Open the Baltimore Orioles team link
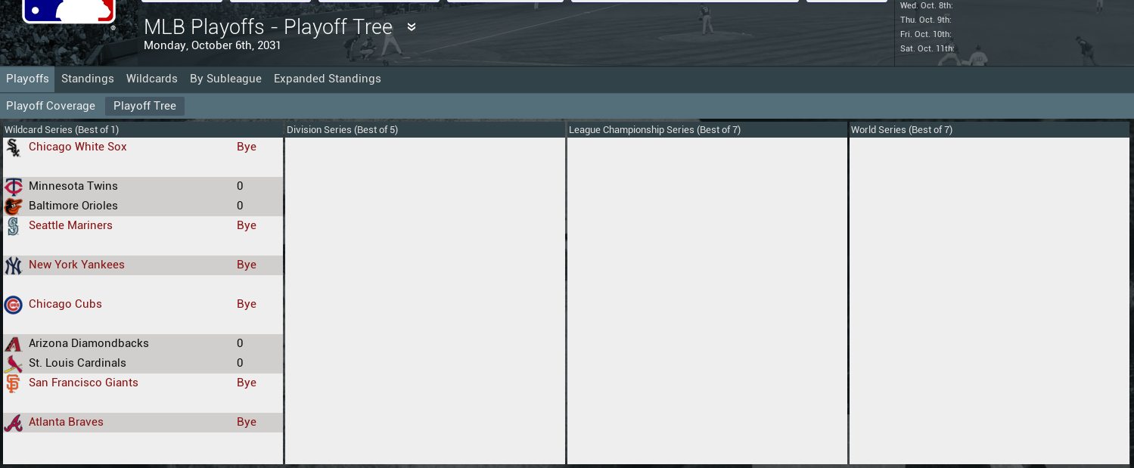The width and height of the screenshot is (1134, 468). [73, 206]
